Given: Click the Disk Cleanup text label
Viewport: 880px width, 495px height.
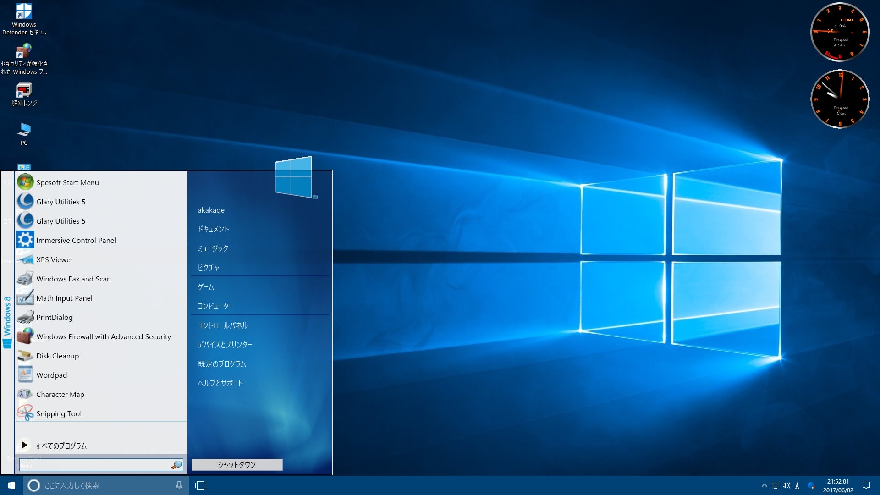Looking at the screenshot, I should click(58, 356).
